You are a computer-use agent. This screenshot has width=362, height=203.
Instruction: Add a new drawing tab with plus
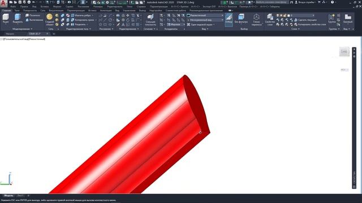pos(54,34)
